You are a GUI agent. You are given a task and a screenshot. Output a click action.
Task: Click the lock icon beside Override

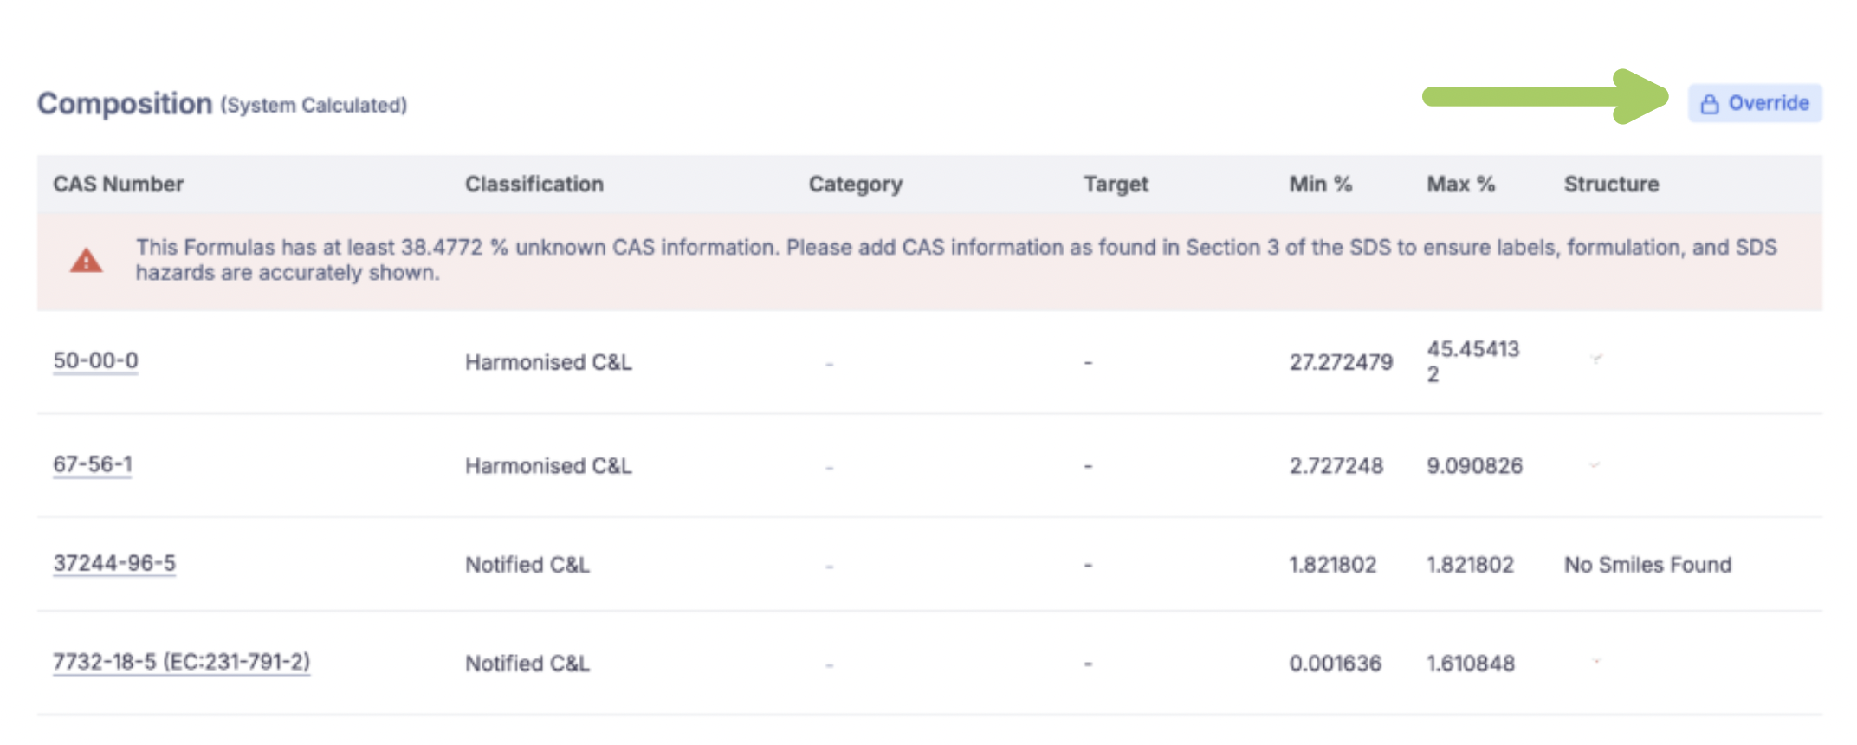click(1709, 105)
